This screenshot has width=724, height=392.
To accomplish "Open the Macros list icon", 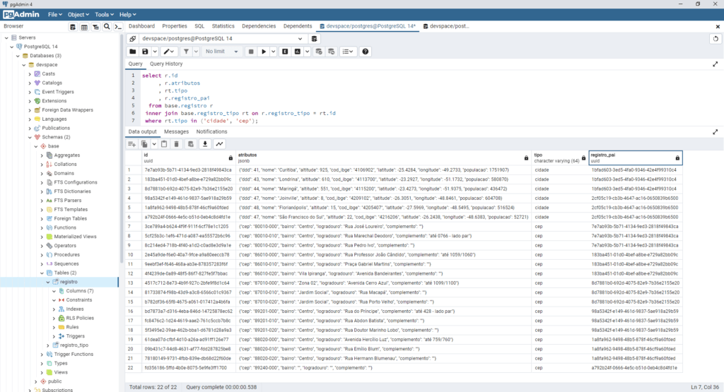I will pos(348,52).
